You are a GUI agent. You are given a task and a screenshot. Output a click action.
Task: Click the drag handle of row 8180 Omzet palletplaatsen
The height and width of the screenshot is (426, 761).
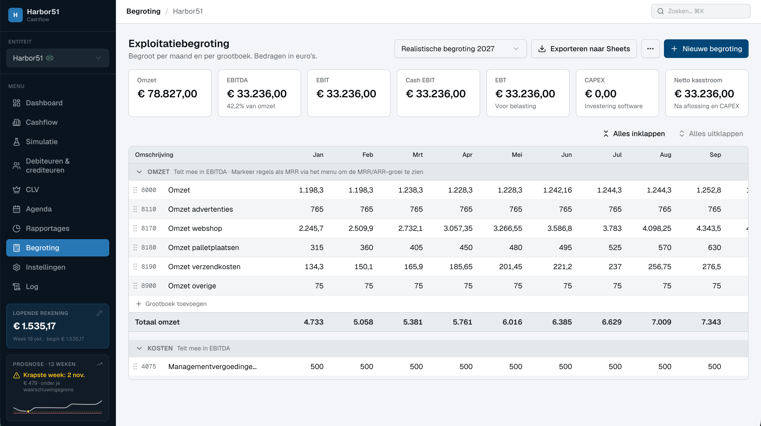pyautogui.click(x=135, y=248)
